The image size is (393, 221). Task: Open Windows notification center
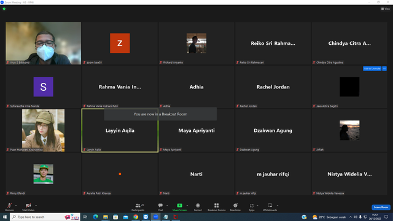point(386,217)
